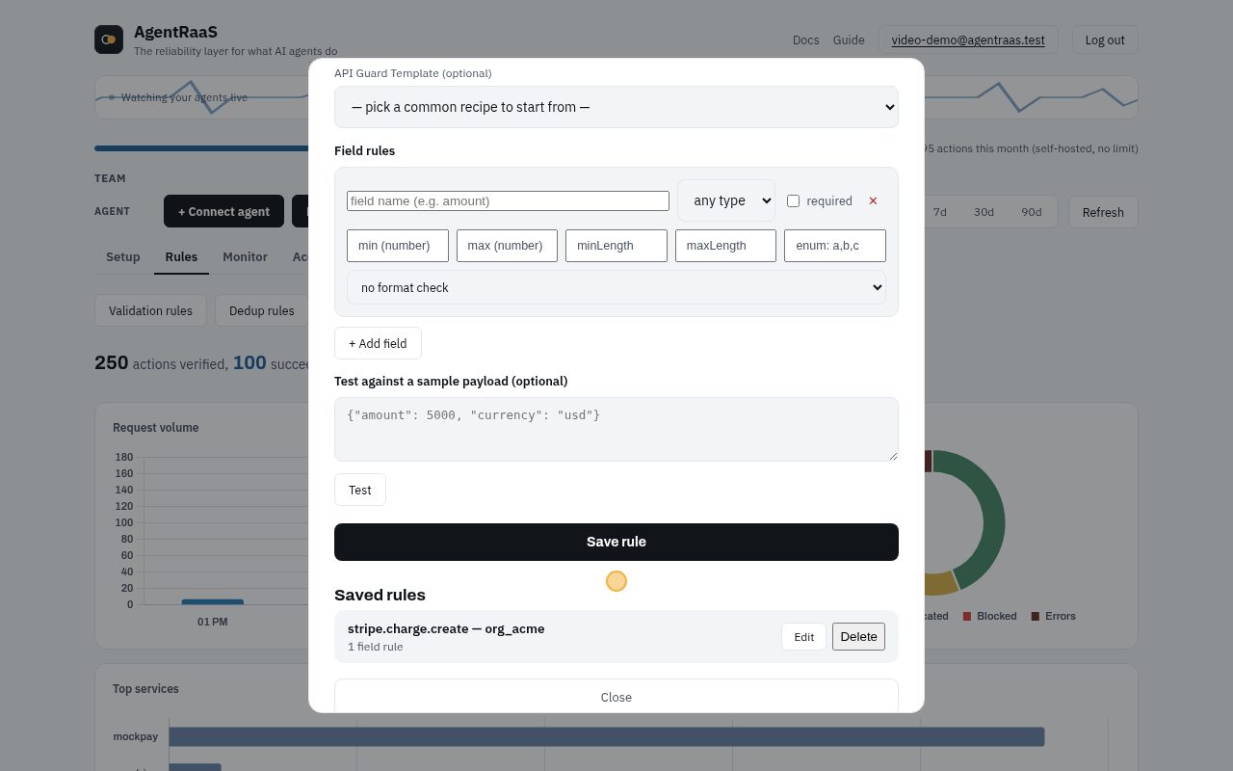Click the 01 PM bar in Request volume
Viewport: 1233px width, 771px height.
(x=213, y=601)
